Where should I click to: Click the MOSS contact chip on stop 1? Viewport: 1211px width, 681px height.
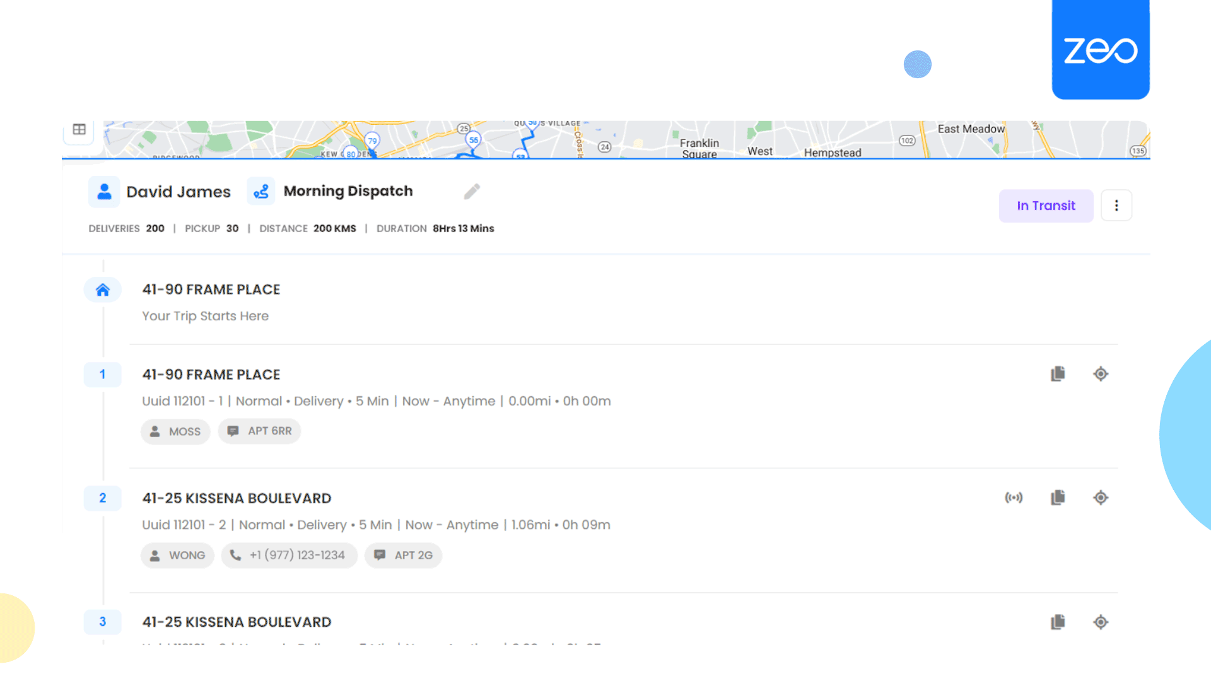pos(175,431)
